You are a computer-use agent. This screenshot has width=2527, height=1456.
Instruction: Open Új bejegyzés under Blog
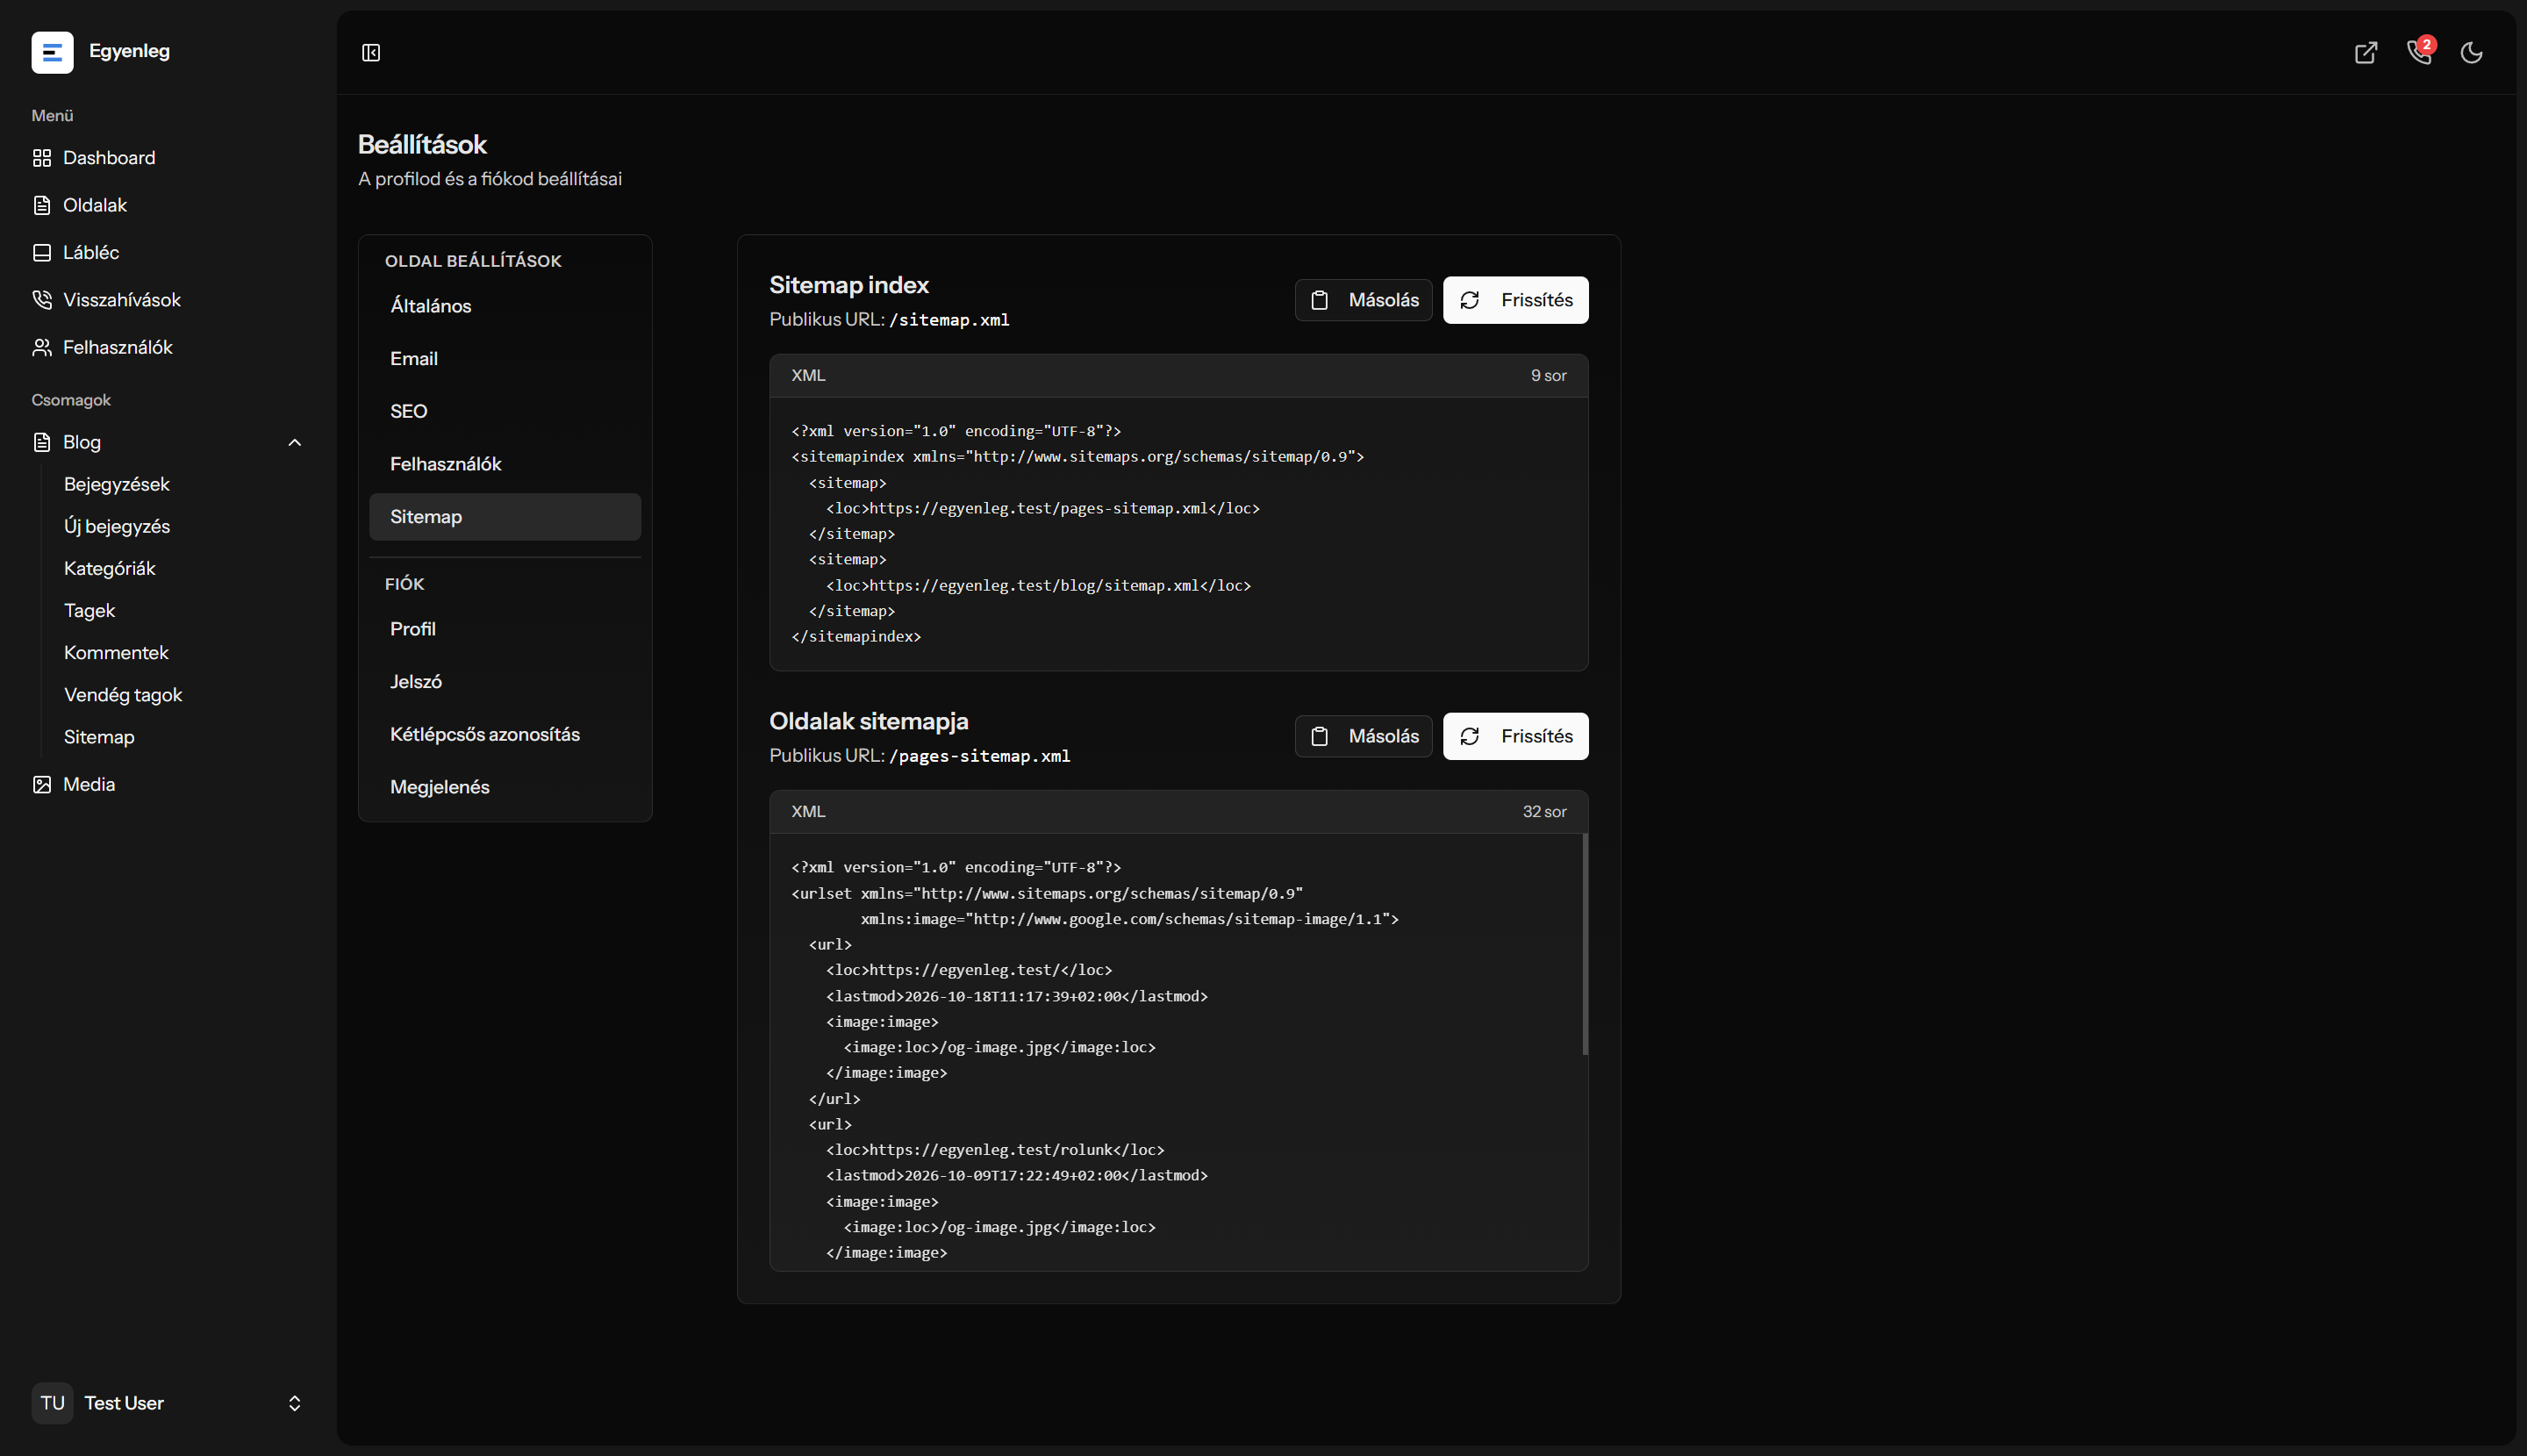[x=117, y=526]
